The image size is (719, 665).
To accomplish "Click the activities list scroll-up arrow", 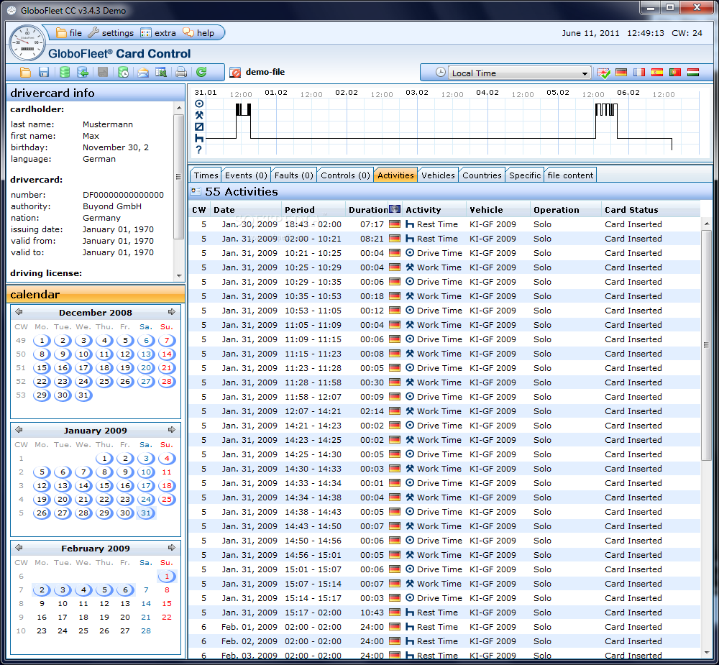I will (706, 224).
